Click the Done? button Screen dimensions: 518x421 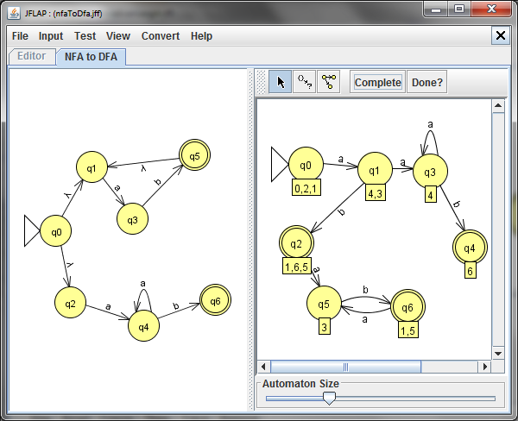tap(426, 82)
